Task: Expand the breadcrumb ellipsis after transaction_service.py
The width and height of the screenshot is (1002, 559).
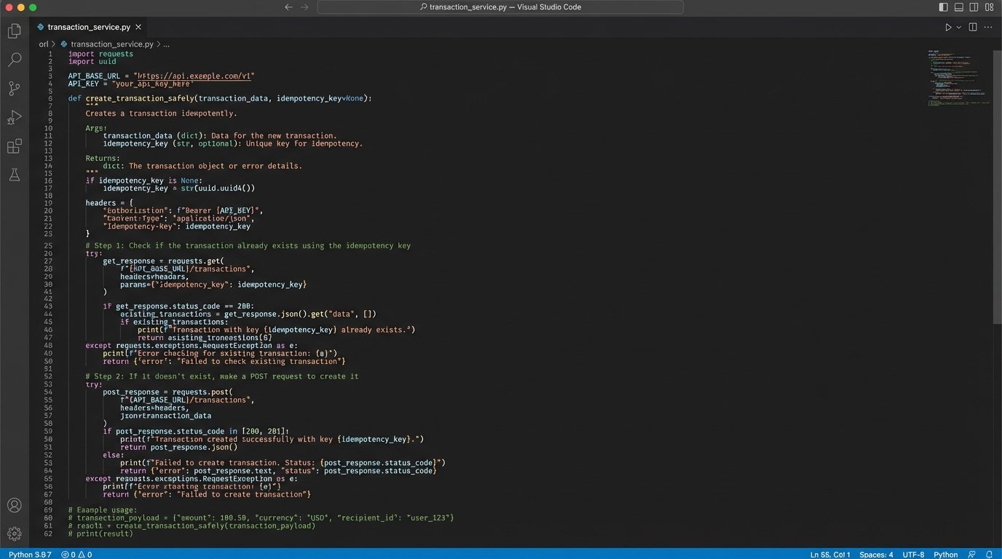Action: point(166,44)
